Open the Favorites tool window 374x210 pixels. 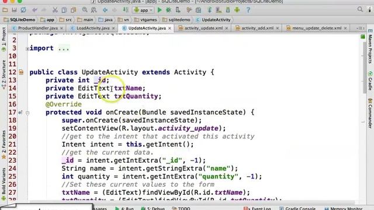tap(4, 144)
